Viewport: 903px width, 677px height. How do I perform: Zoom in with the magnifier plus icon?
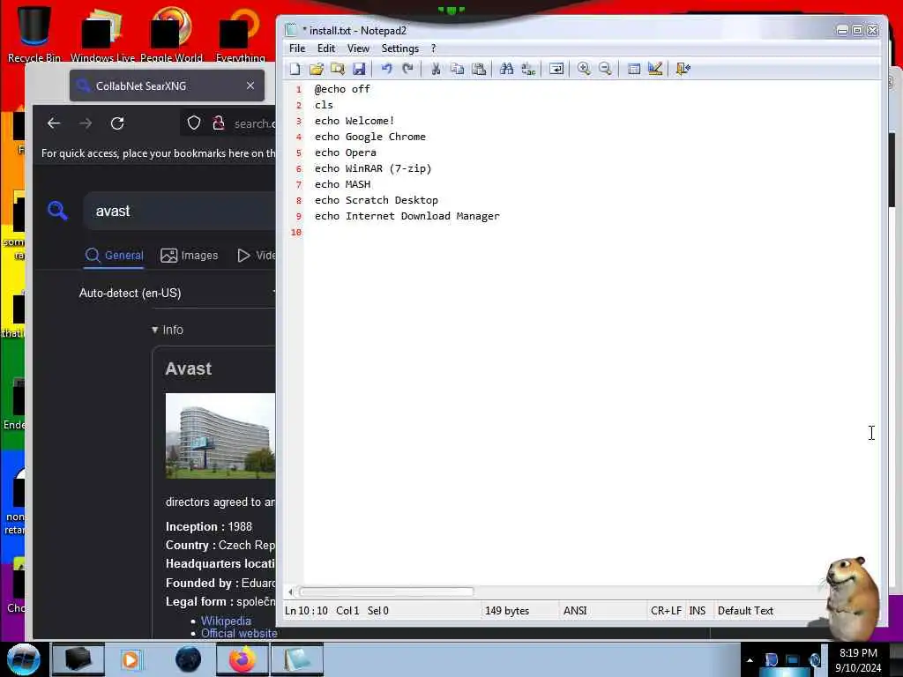584,69
